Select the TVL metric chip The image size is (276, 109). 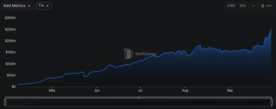click(44, 6)
